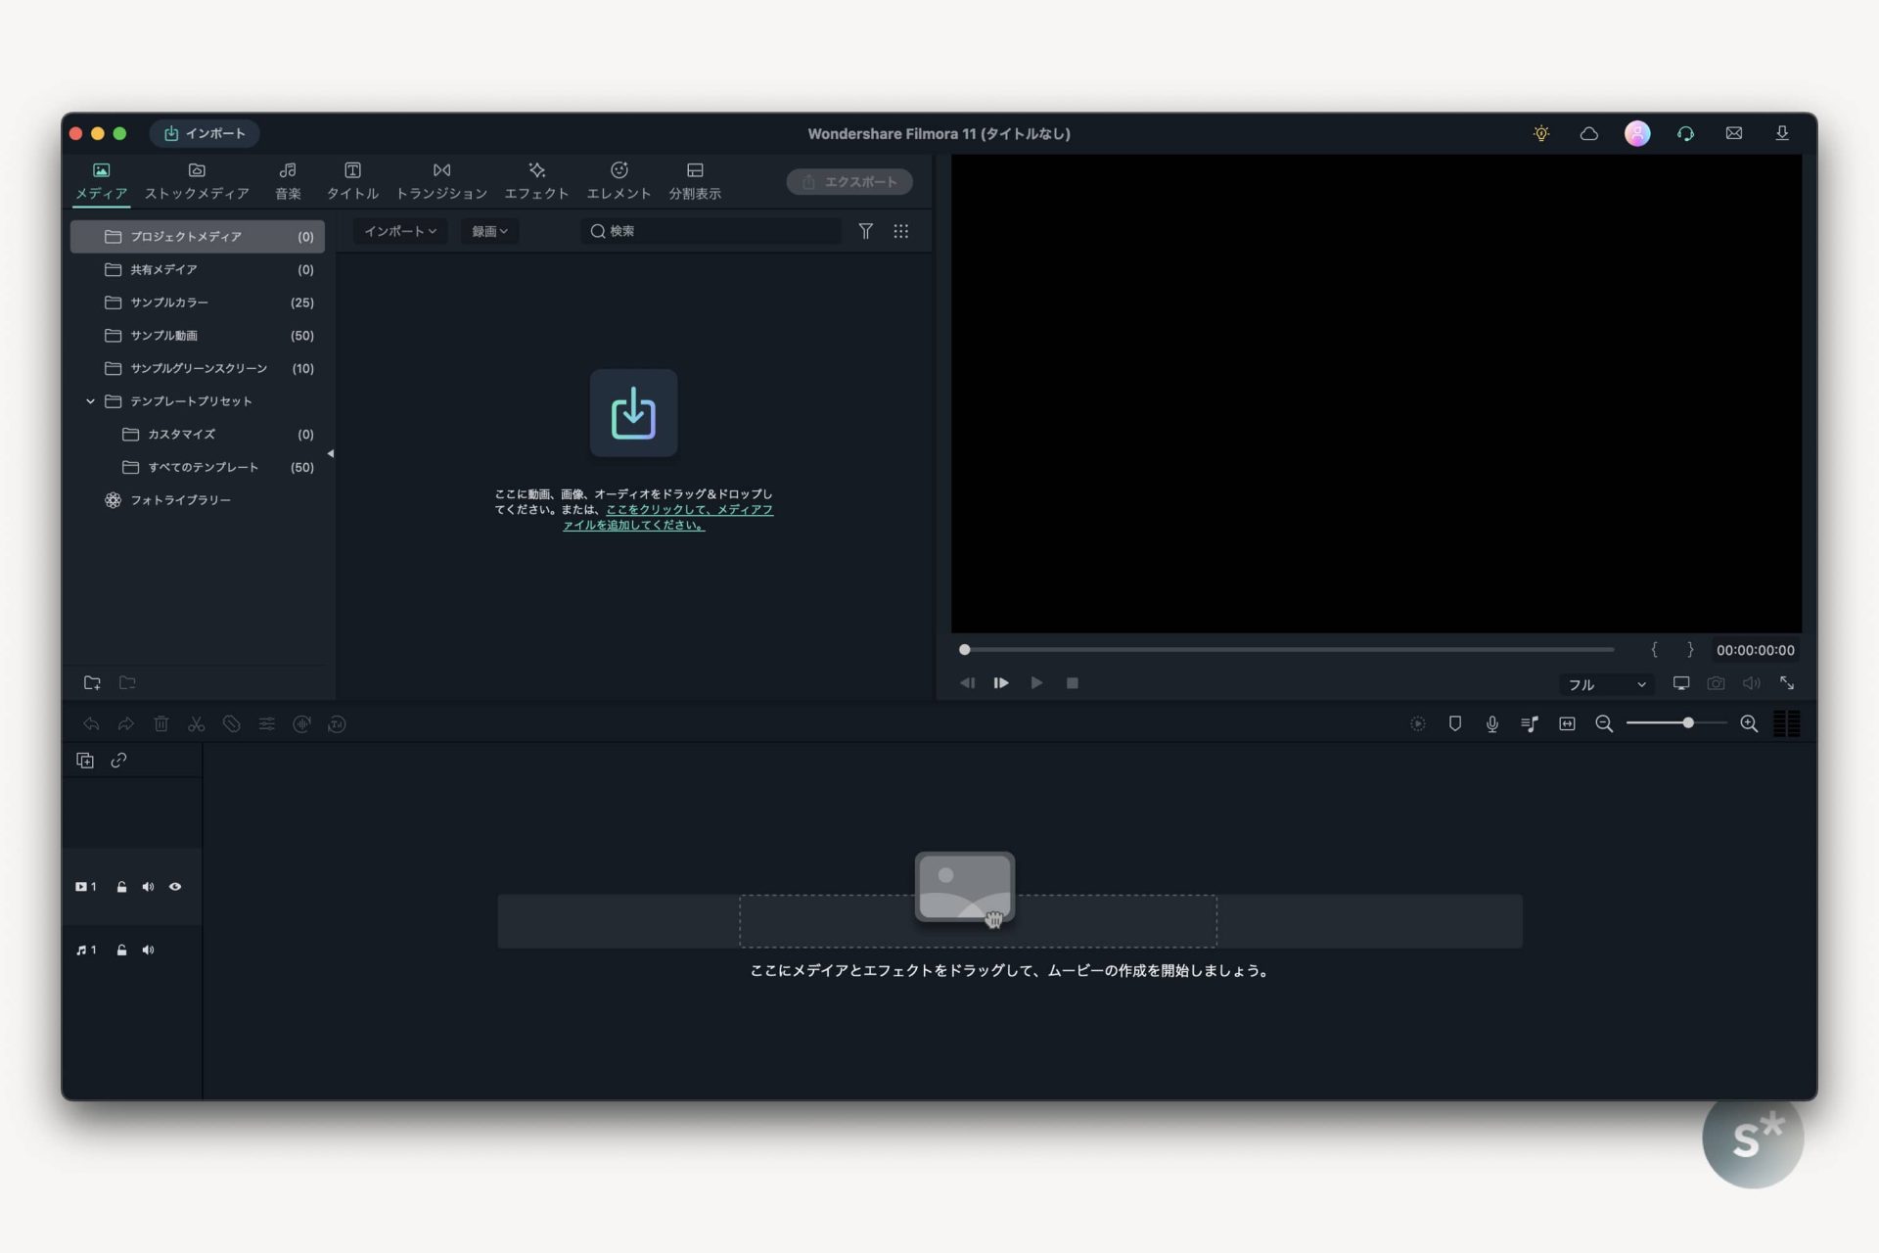Screen dimensions: 1879x1253
Task: Select the scissors split tool in the toolbar
Action: [x=196, y=724]
